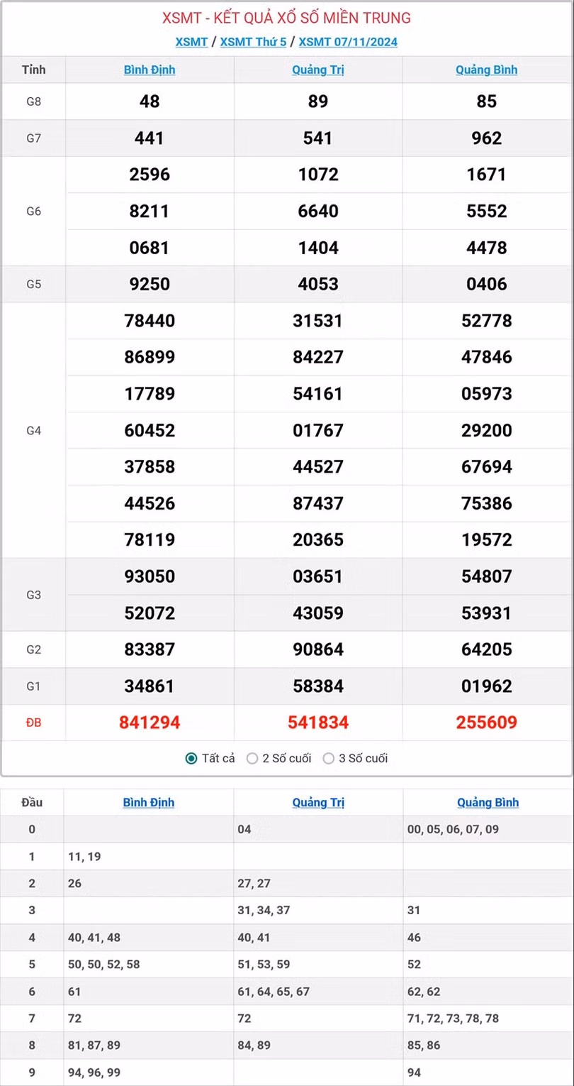Click the G8 result 48 for Bình Định
Viewport: 574px width, 1086px height.
click(x=150, y=102)
